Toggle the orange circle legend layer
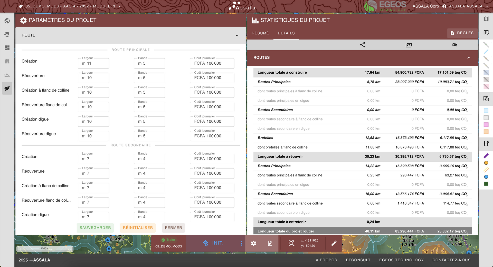Viewport: 493px width, 267px height. pyautogui.click(x=486, y=163)
